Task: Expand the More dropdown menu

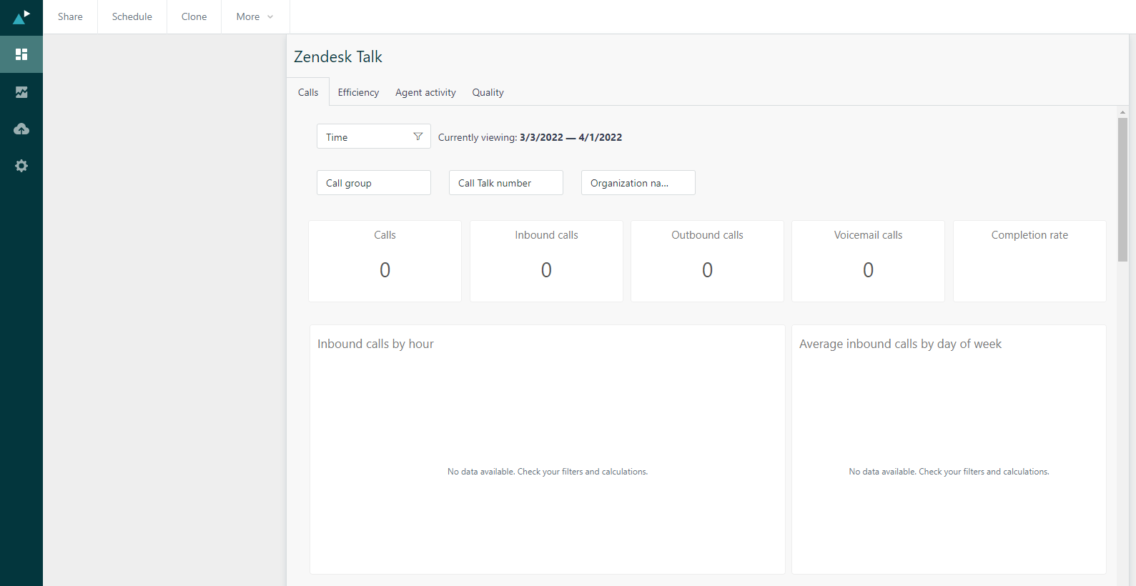Action: (x=255, y=16)
